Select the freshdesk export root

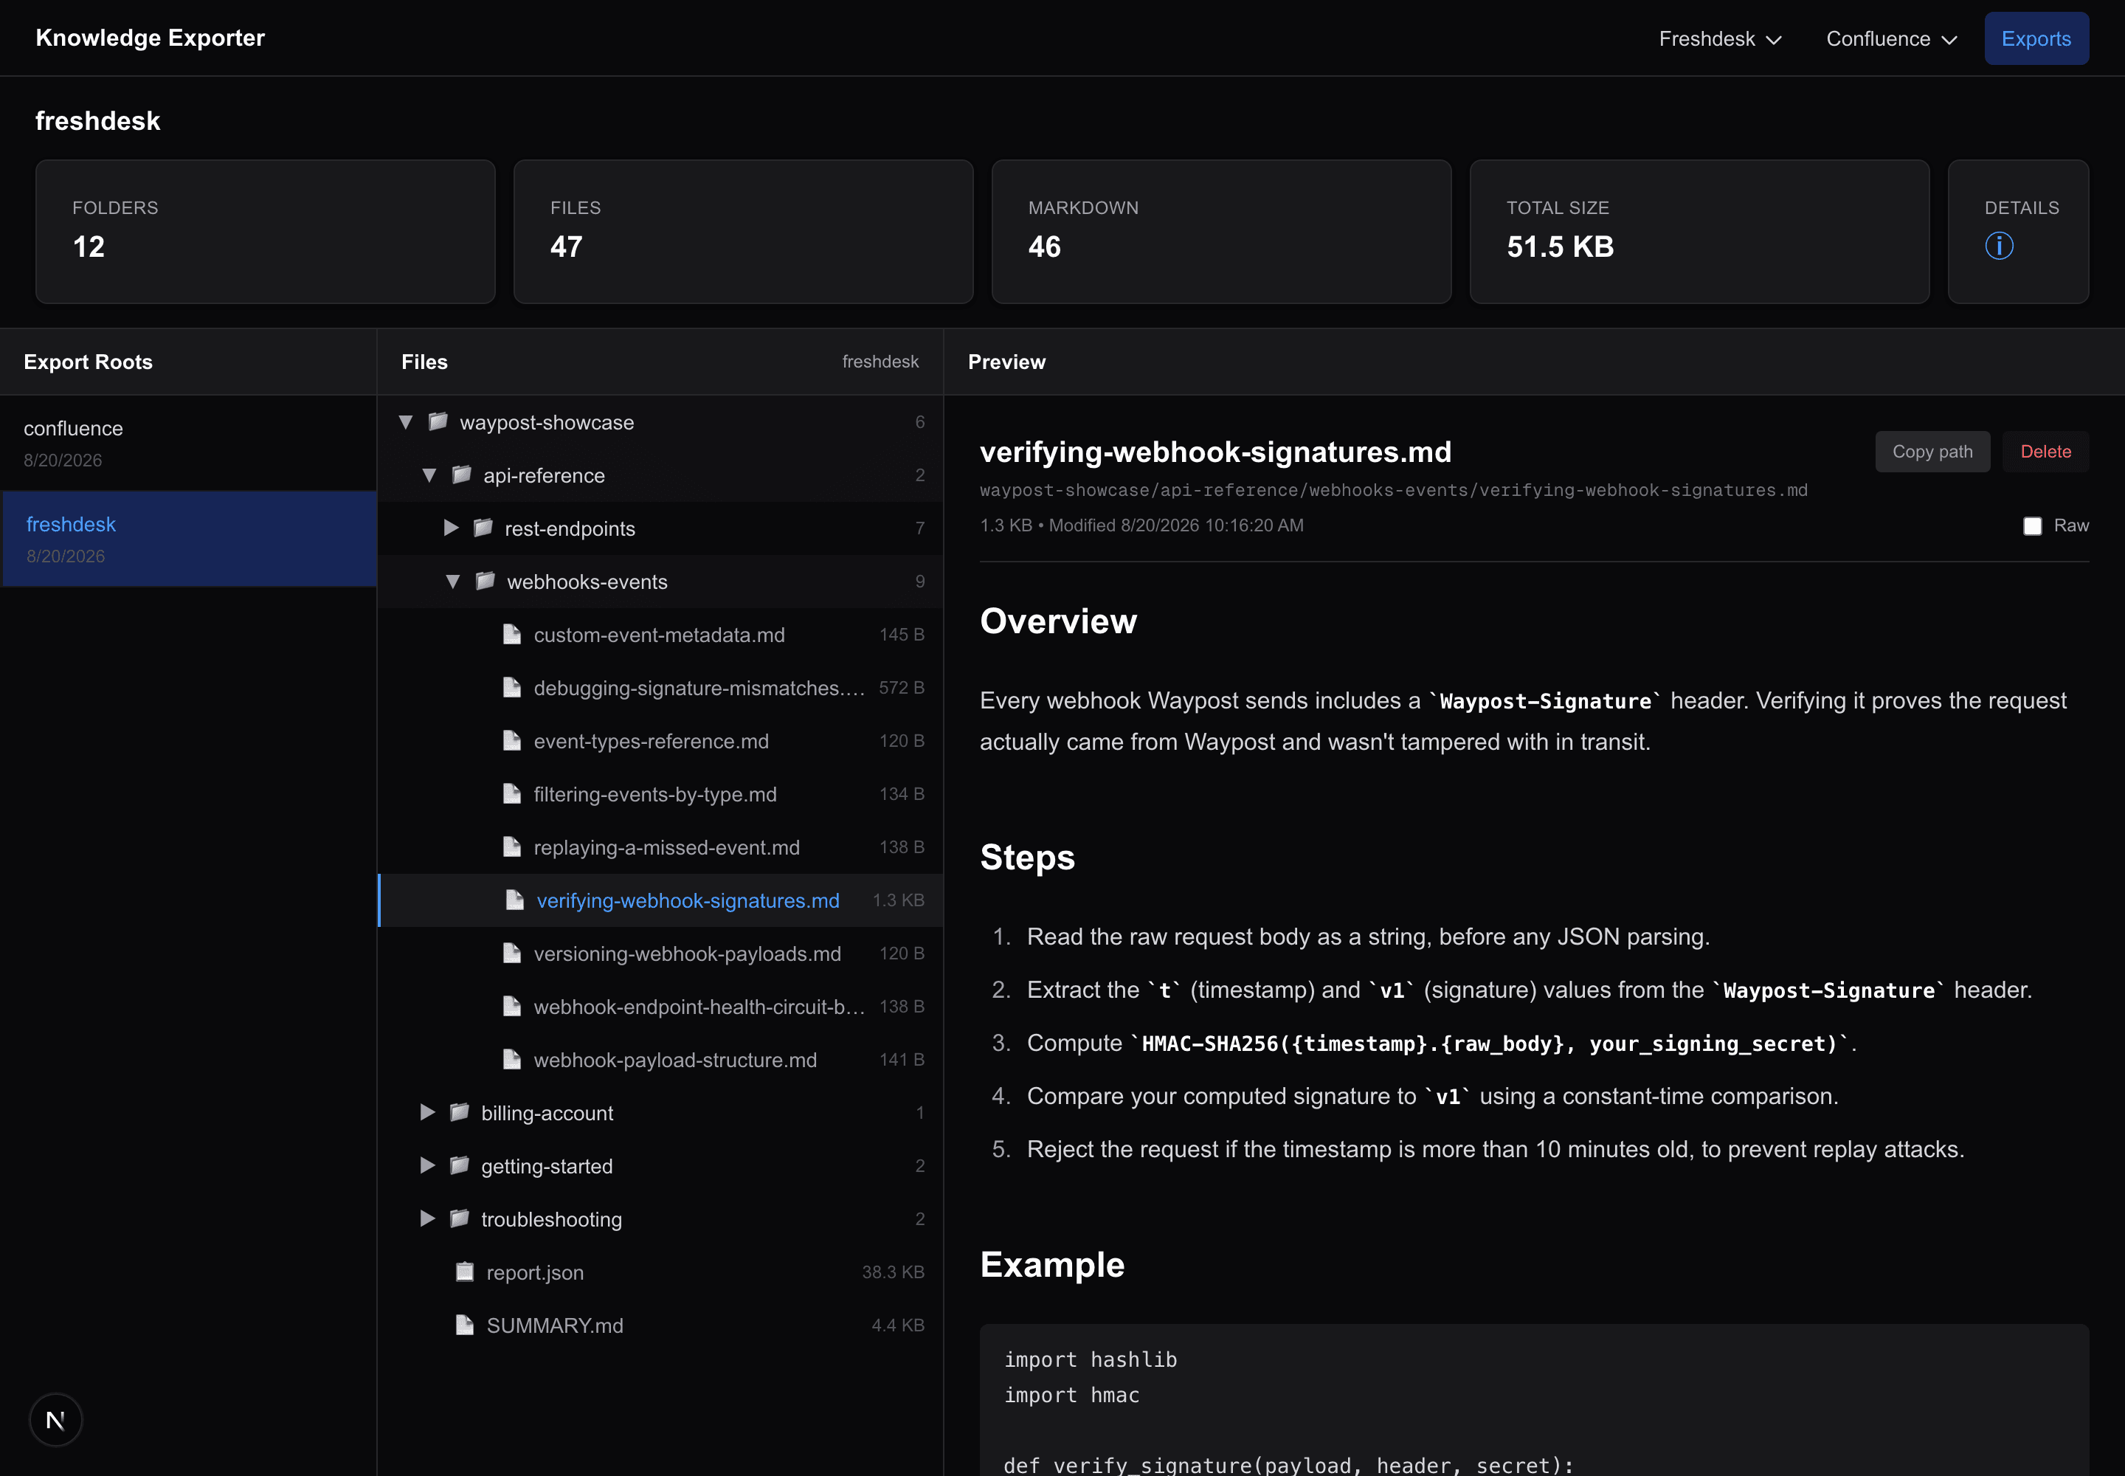pos(189,538)
